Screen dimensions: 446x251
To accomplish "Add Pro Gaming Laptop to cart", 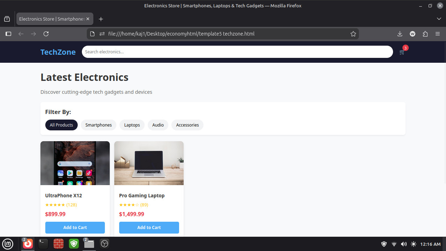I will click(x=149, y=227).
